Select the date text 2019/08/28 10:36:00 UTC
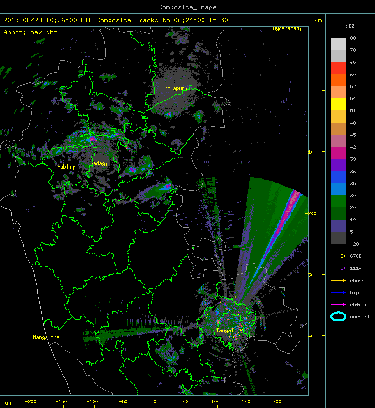 click(x=48, y=20)
